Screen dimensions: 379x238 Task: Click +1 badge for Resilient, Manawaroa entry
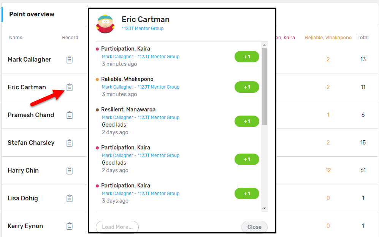[247, 121]
